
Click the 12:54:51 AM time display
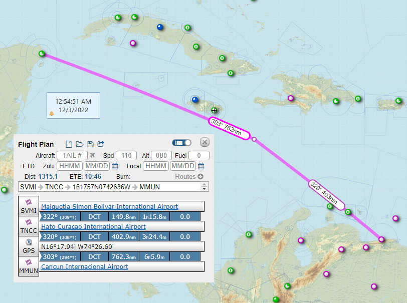(73, 102)
